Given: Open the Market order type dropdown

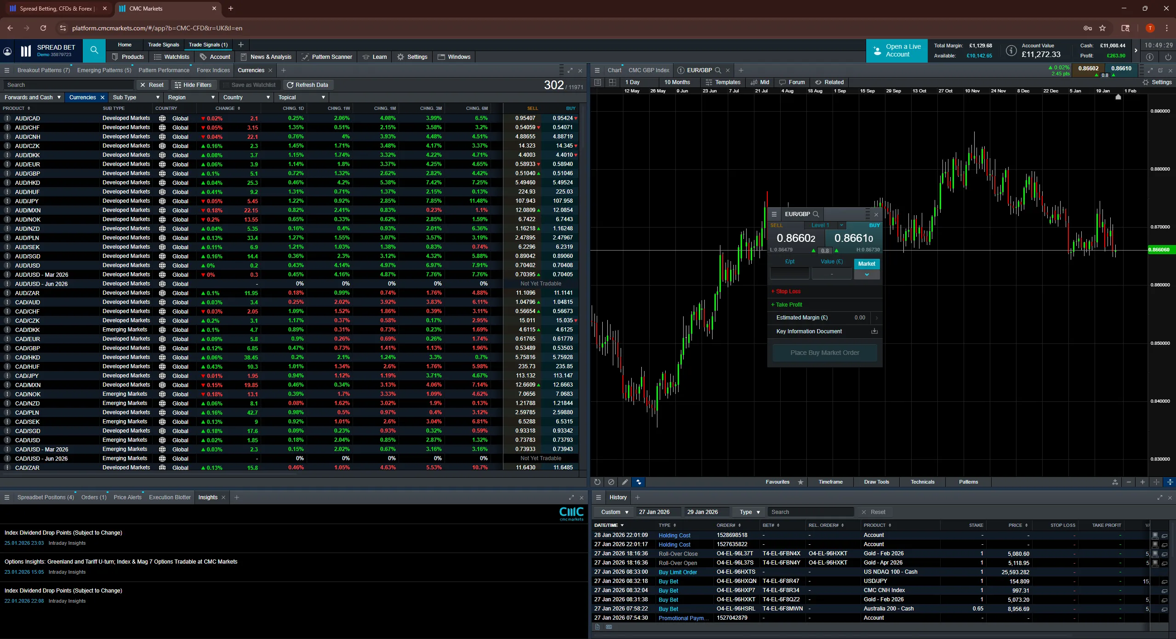Looking at the screenshot, I should click(866, 274).
